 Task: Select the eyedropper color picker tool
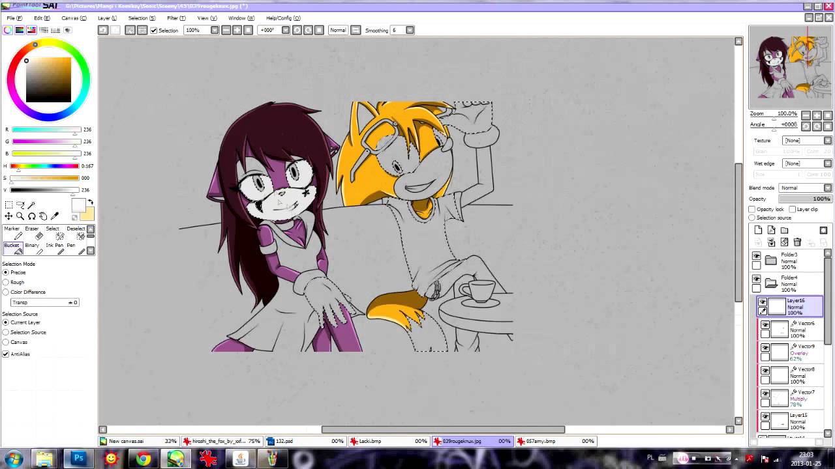pos(55,216)
